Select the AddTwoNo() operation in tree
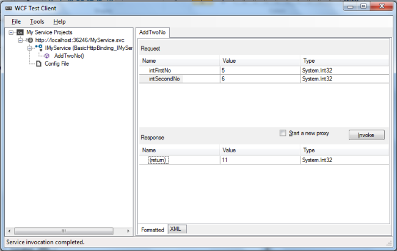 [69, 56]
